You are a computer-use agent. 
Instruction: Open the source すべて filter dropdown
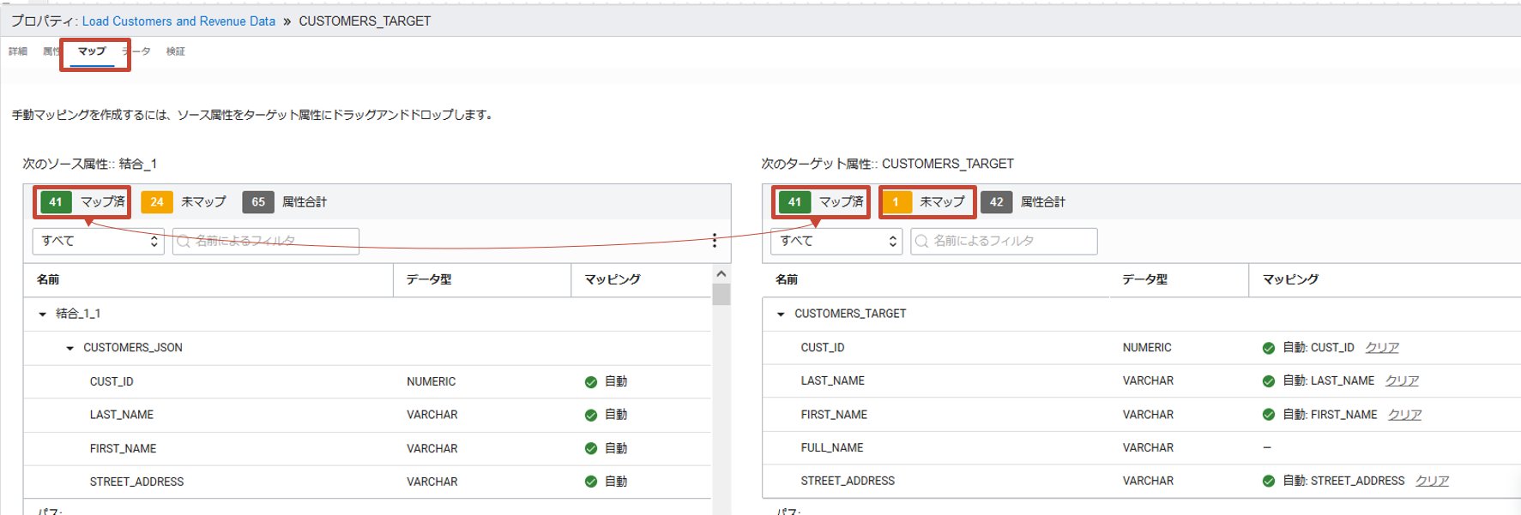(98, 242)
